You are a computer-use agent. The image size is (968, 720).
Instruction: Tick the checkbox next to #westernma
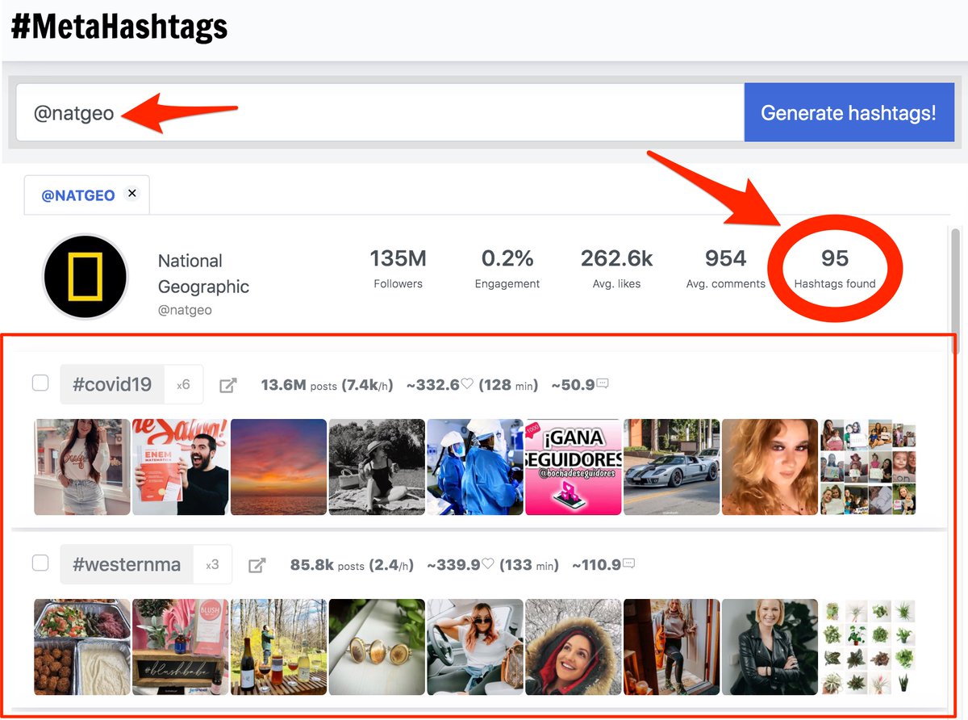[x=40, y=563]
